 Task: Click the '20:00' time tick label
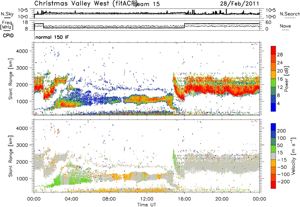tap(222, 199)
